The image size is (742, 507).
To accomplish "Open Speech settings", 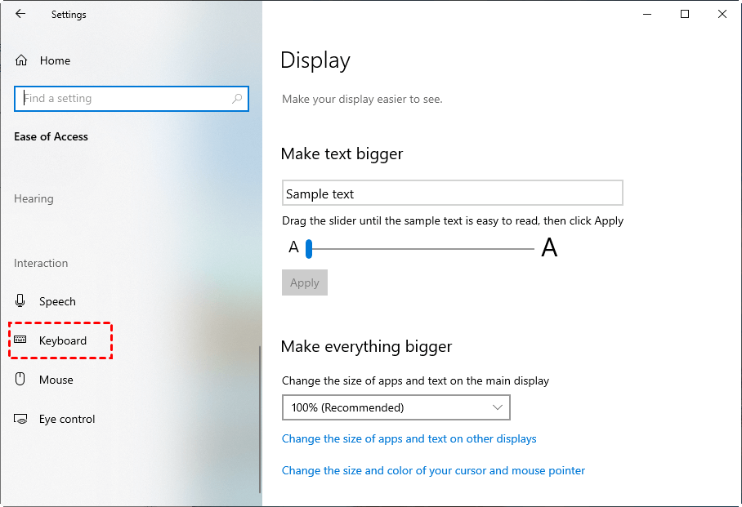I will click(57, 301).
